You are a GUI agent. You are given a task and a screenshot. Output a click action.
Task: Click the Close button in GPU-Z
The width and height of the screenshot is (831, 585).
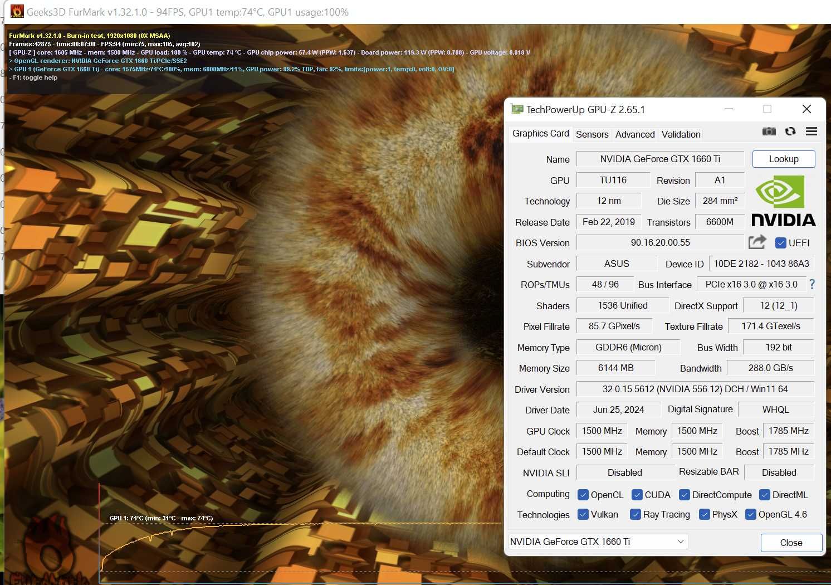(791, 543)
